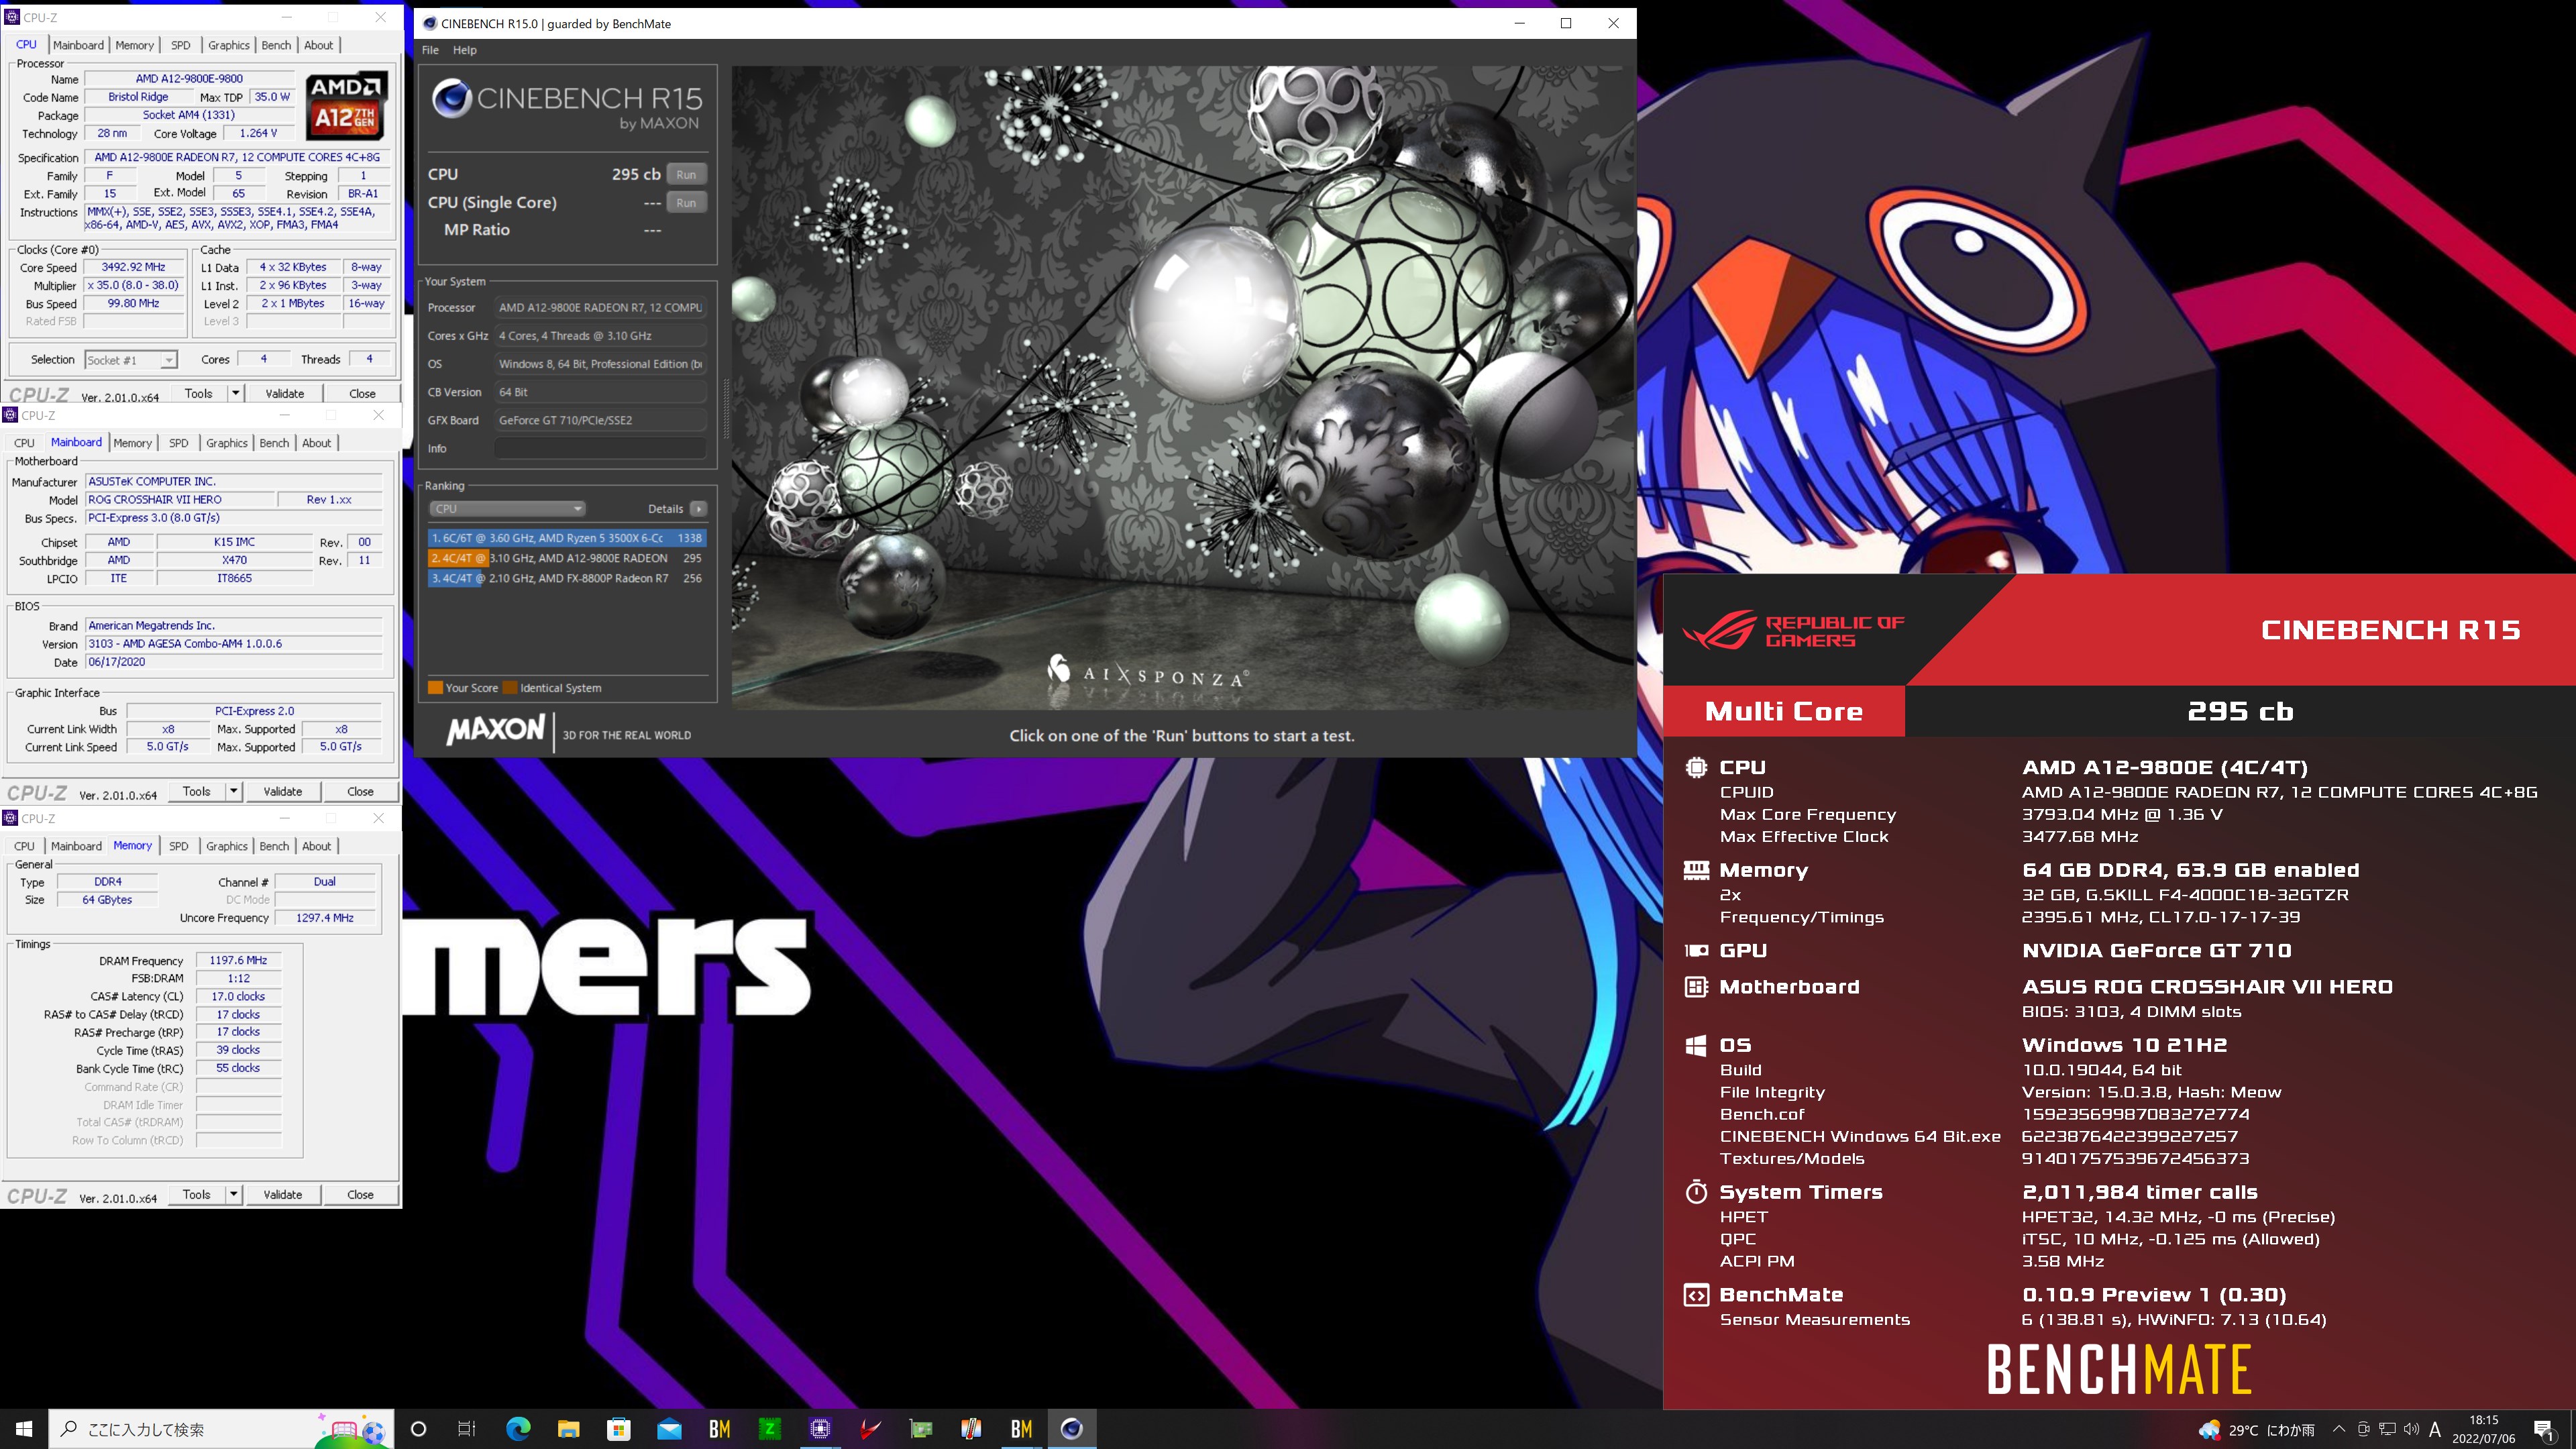Switch to CPU-Z purple chip taskbar icon

(820, 1429)
